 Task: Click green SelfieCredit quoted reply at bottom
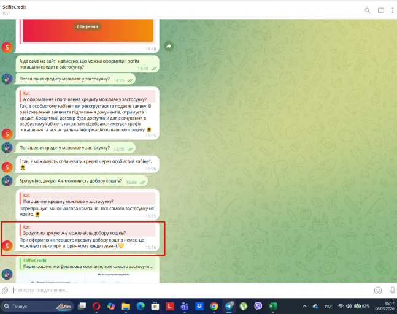point(87,263)
